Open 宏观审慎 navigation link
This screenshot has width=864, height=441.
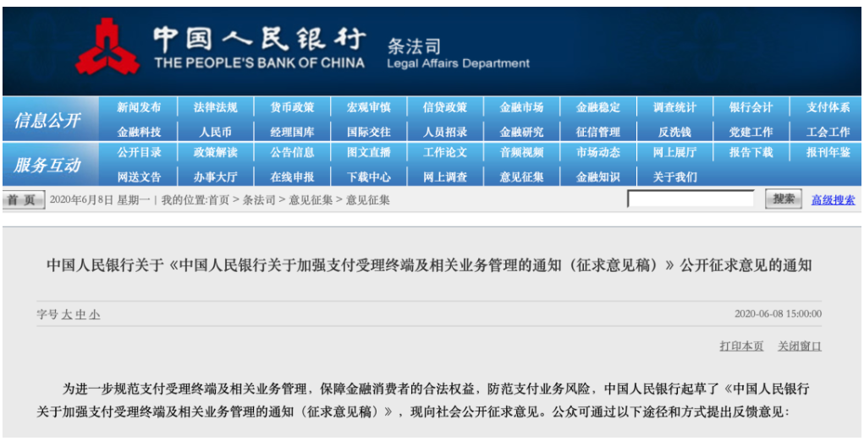[x=369, y=108]
